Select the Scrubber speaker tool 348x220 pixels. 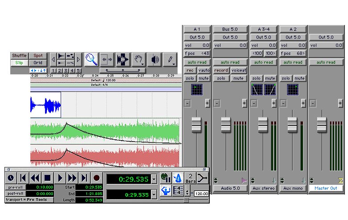point(154,59)
